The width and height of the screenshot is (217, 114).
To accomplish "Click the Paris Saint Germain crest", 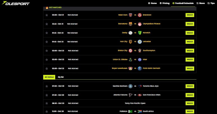I will click(140, 68).
